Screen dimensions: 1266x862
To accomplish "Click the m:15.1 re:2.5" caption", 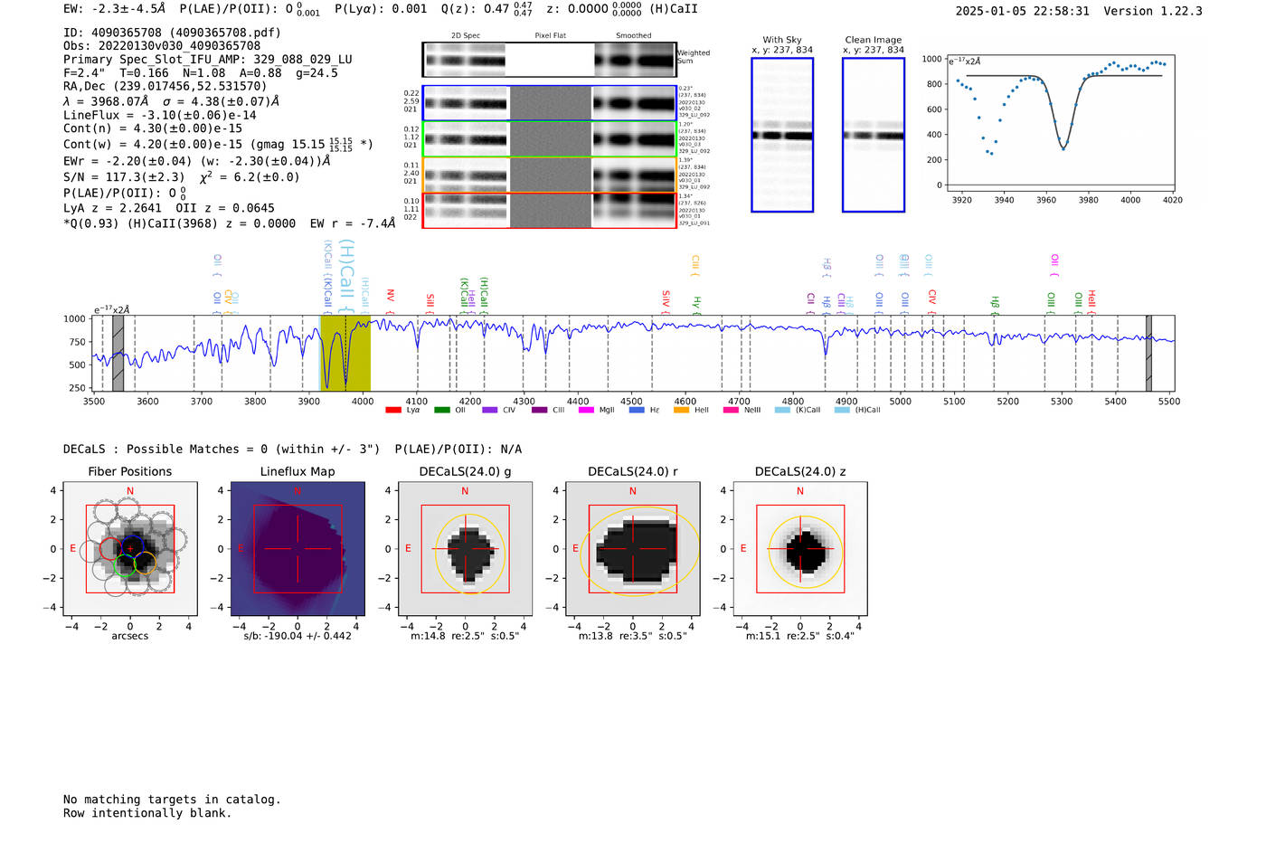I will coord(800,636).
